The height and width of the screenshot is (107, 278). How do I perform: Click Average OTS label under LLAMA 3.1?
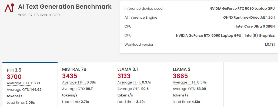click(x=129, y=89)
